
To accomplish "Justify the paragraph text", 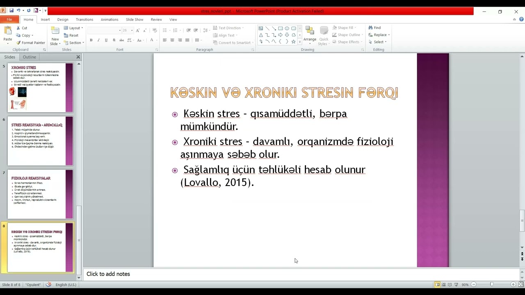I will [187, 40].
